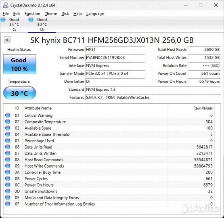Select the Unsafe Shutdowns attribute name
The image size is (224, 218).
tap(41, 191)
